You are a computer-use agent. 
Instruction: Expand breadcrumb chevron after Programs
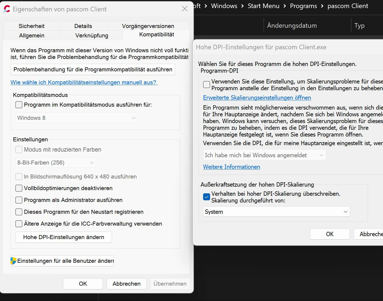coord(322,6)
